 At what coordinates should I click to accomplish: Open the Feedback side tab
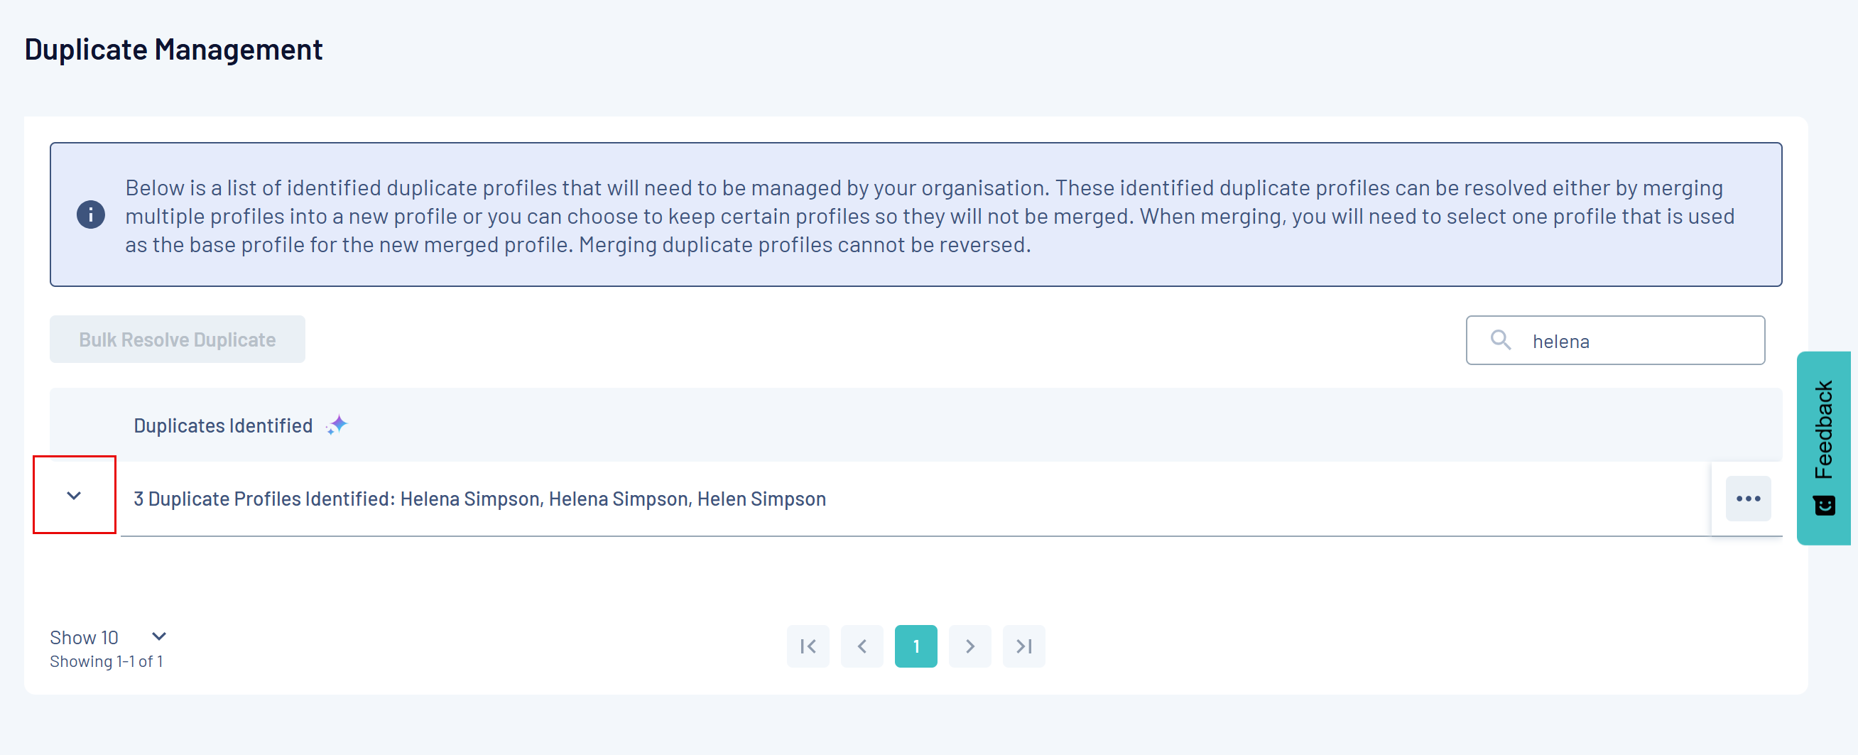point(1823,429)
